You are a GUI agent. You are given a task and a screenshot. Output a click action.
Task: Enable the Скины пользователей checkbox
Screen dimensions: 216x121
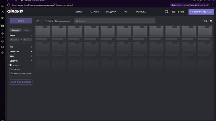(10, 73)
